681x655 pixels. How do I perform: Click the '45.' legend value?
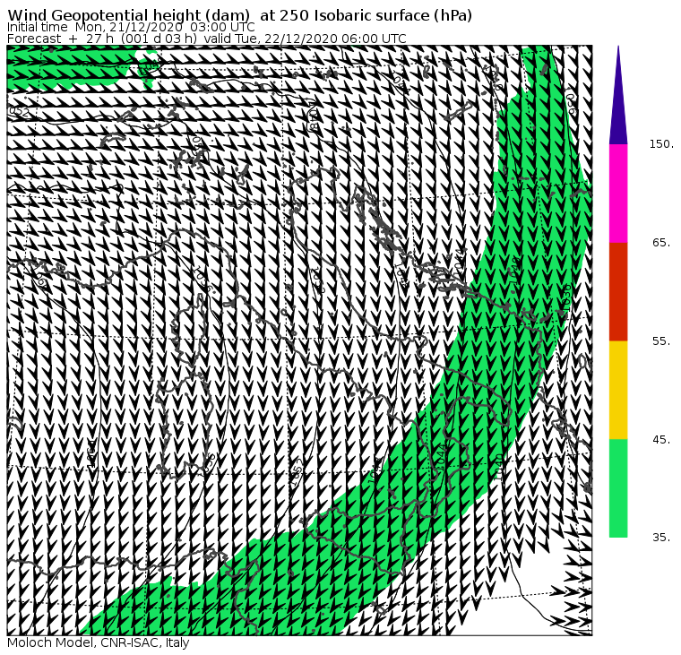pyautogui.click(x=661, y=440)
